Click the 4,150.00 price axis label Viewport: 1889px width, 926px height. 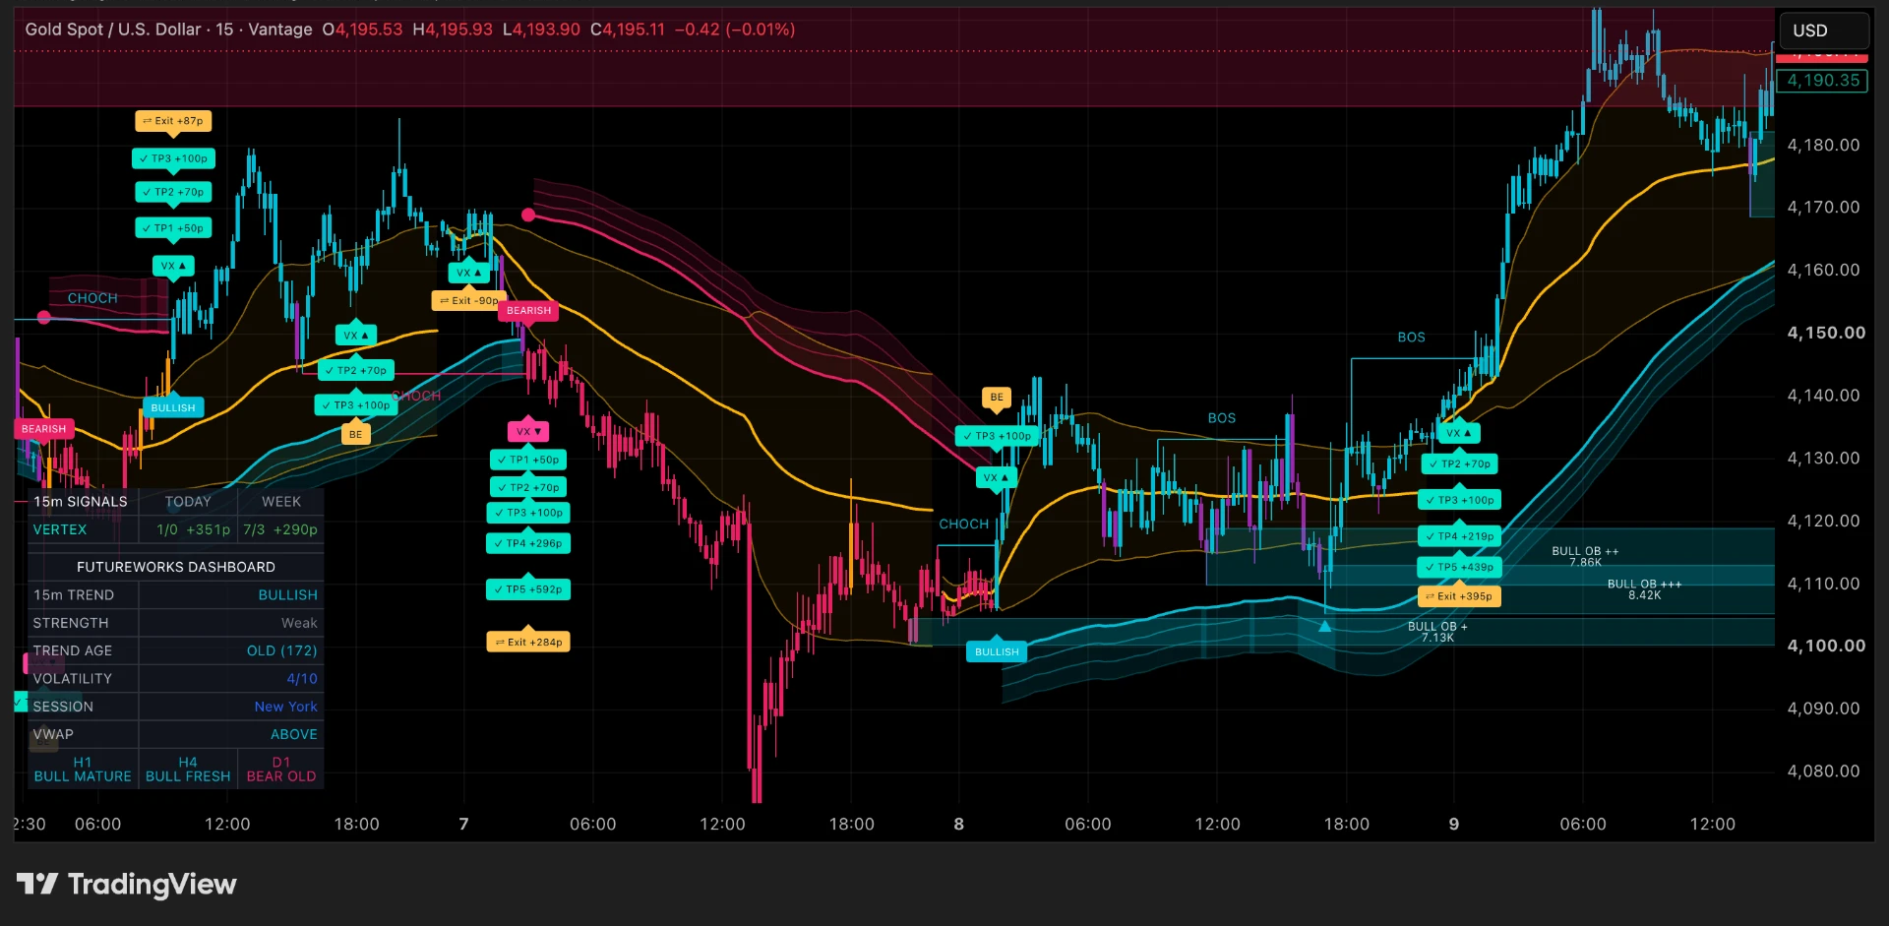(x=1826, y=333)
